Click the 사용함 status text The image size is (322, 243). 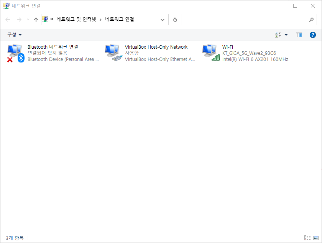(x=131, y=53)
